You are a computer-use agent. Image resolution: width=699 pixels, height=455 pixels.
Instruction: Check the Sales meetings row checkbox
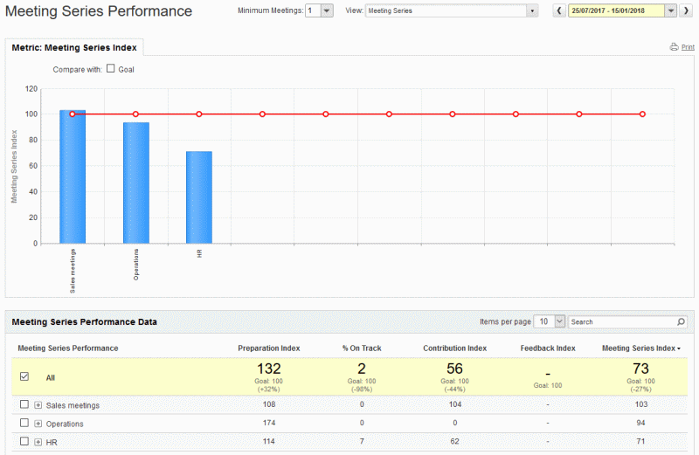pyautogui.click(x=24, y=404)
